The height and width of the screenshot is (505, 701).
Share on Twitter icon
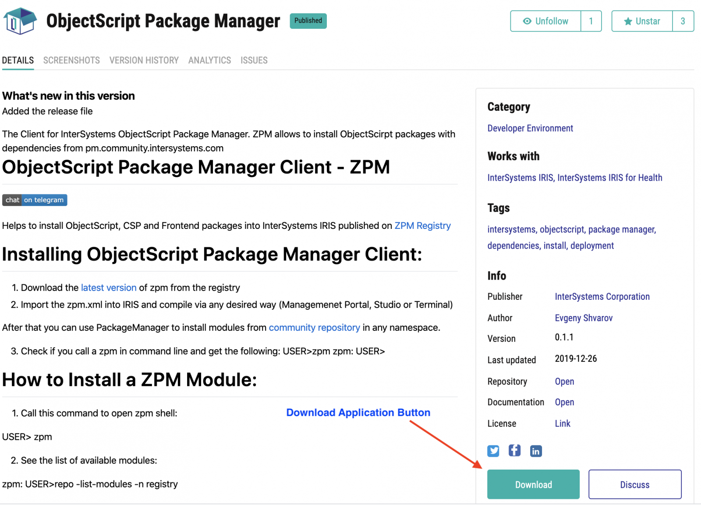tap(493, 451)
